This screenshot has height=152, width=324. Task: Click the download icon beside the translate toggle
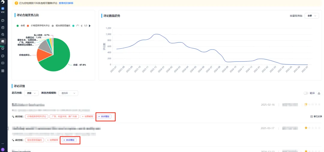click(x=319, y=93)
